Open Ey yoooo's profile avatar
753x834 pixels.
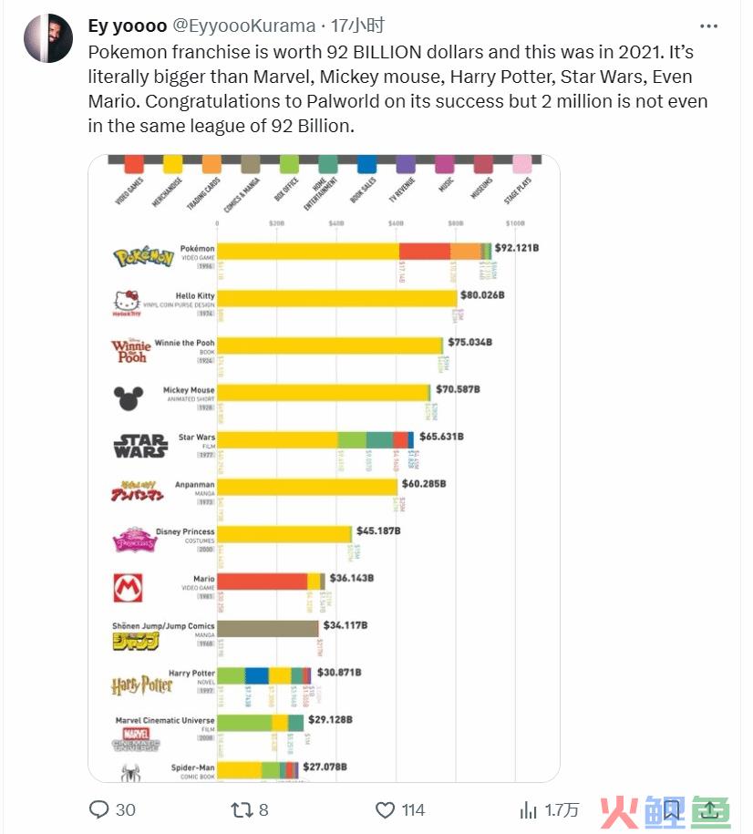pyautogui.click(x=48, y=38)
